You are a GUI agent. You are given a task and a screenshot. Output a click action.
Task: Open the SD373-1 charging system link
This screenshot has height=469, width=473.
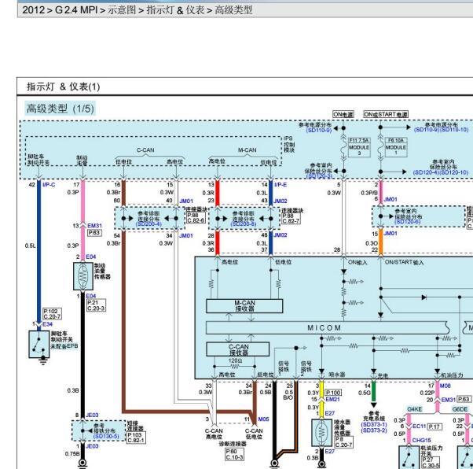(x=374, y=425)
